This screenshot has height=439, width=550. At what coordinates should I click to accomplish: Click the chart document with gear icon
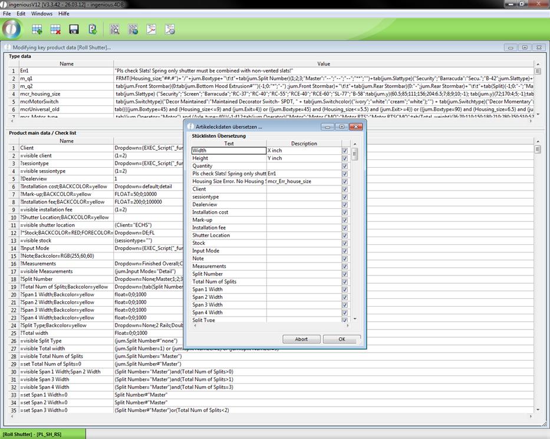[x=170, y=29]
